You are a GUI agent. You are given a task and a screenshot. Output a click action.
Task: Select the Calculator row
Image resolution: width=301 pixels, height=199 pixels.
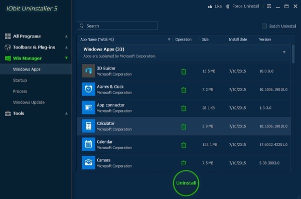click(x=184, y=126)
